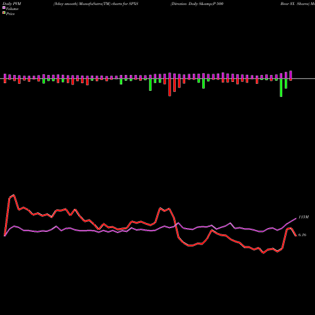Select the 'Price' legend label
Image resolution: width=315 pixels, height=315 pixels.
pos(10,14)
